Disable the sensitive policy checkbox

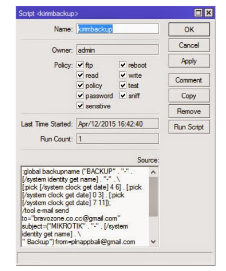80,106
